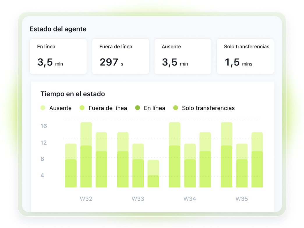
Task: Open the En línea 3,5 min card
Action: 58,56
